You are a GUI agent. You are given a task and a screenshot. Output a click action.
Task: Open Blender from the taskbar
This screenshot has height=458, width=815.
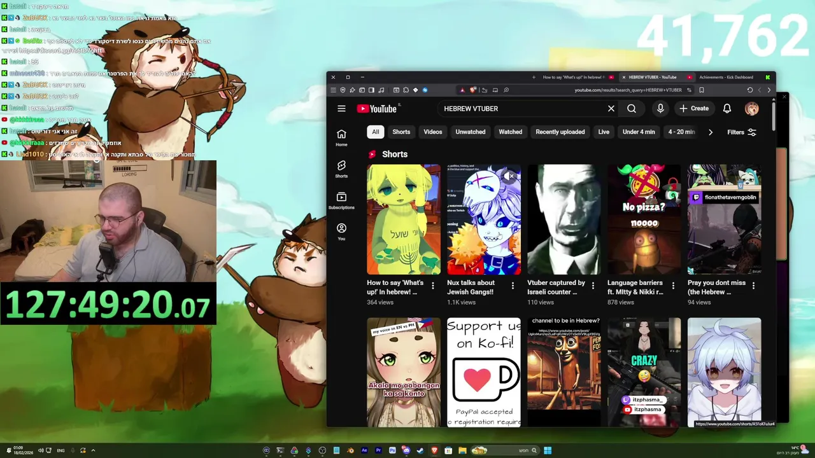pyautogui.click(x=351, y=450)
